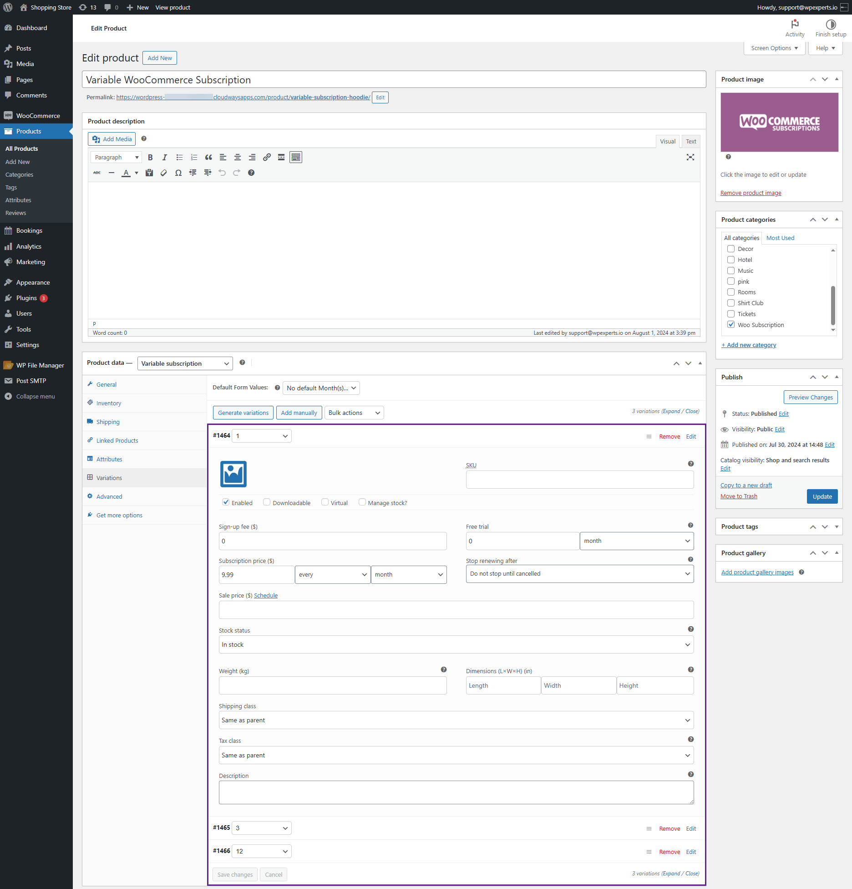The image size is (852, 889).
Task: Switch to the Most Used categories tab
Action: pos(780,238)
